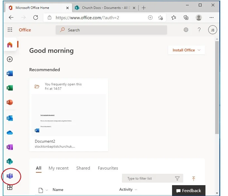Click the scroll down arrow
Screen dimensions: 228x196
[217, 193]
